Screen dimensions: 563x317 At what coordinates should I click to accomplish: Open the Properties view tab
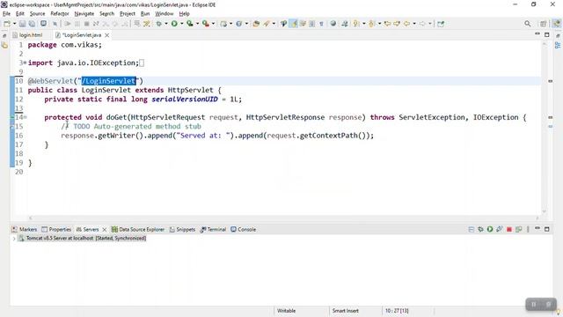tap(56, 229)
